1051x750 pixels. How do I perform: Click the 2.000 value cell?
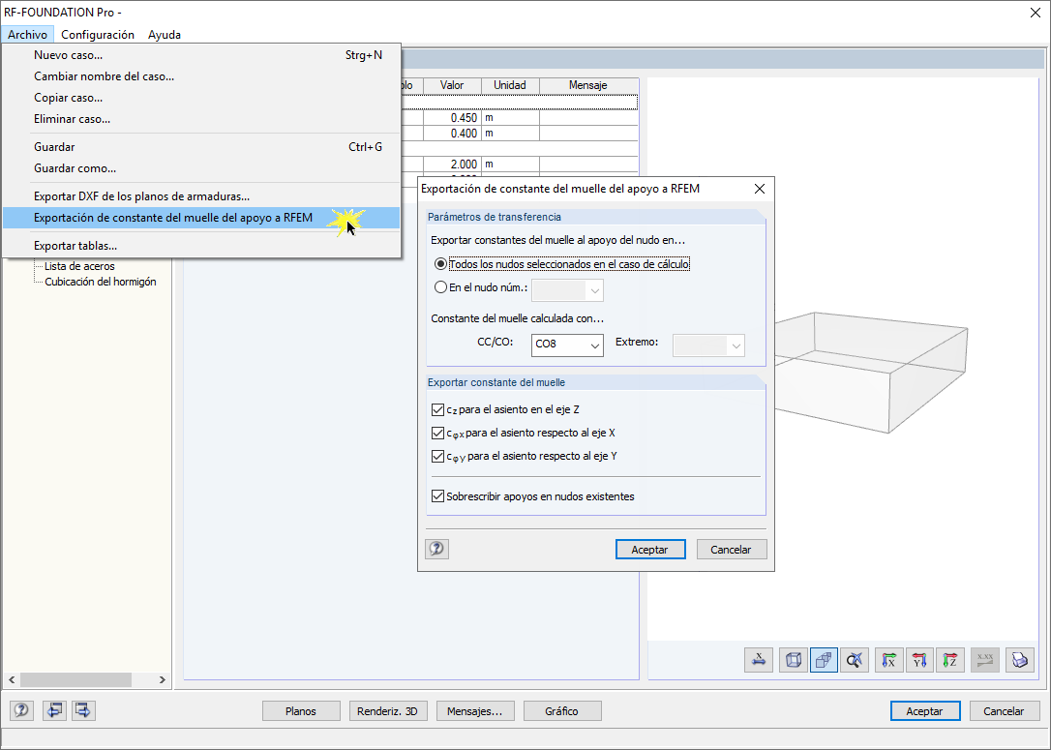[x=453, y=165]
